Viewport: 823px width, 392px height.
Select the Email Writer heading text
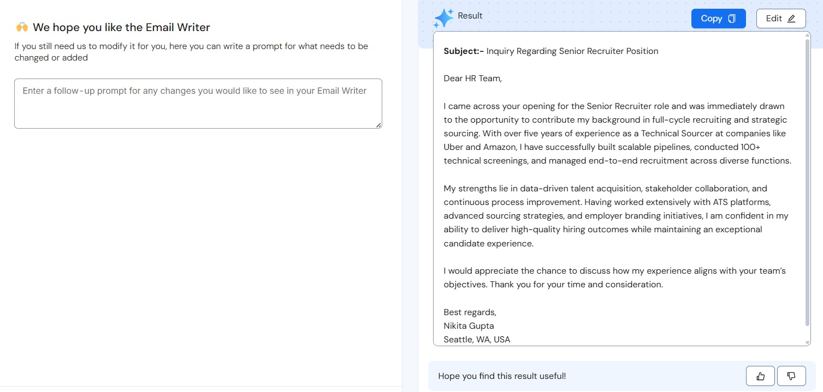pos(121,27)
